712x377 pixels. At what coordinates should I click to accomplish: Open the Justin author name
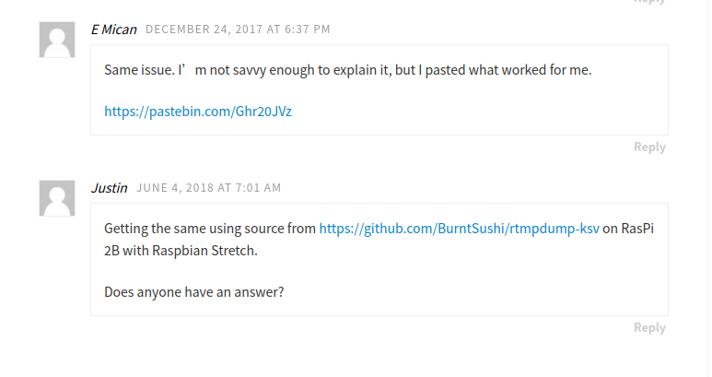[x=109, y=188]
